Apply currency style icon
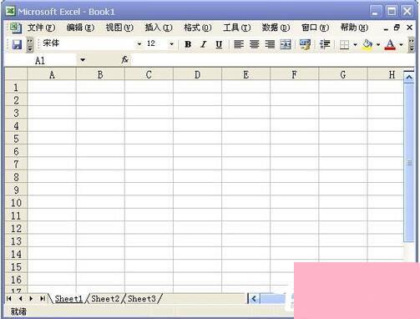 (x=305, y=44)
